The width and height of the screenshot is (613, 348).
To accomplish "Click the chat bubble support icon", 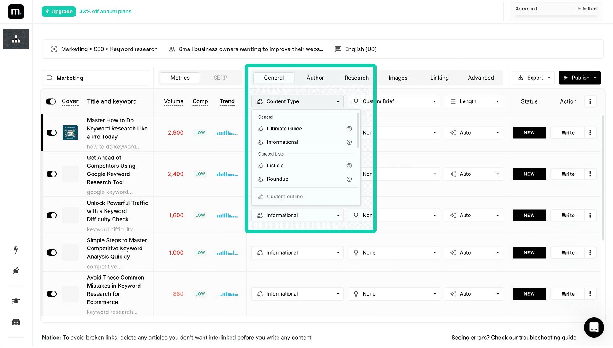I will point(594,327).
